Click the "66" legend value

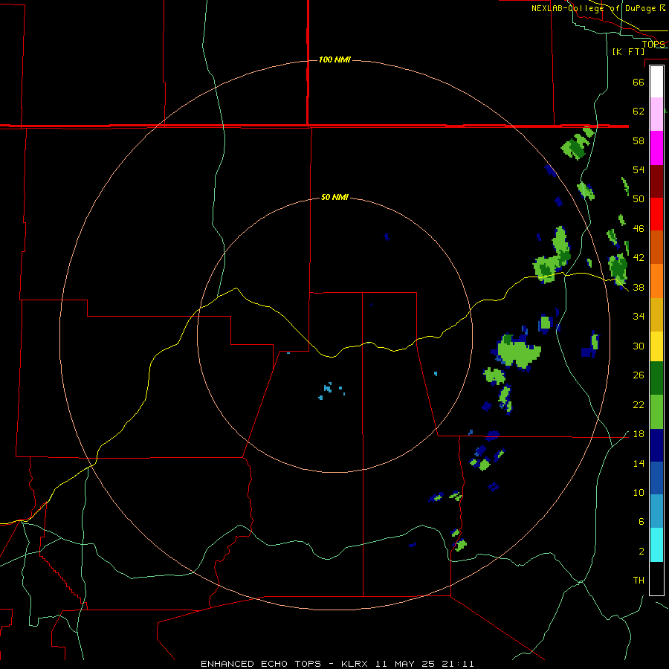pos(639,82)
